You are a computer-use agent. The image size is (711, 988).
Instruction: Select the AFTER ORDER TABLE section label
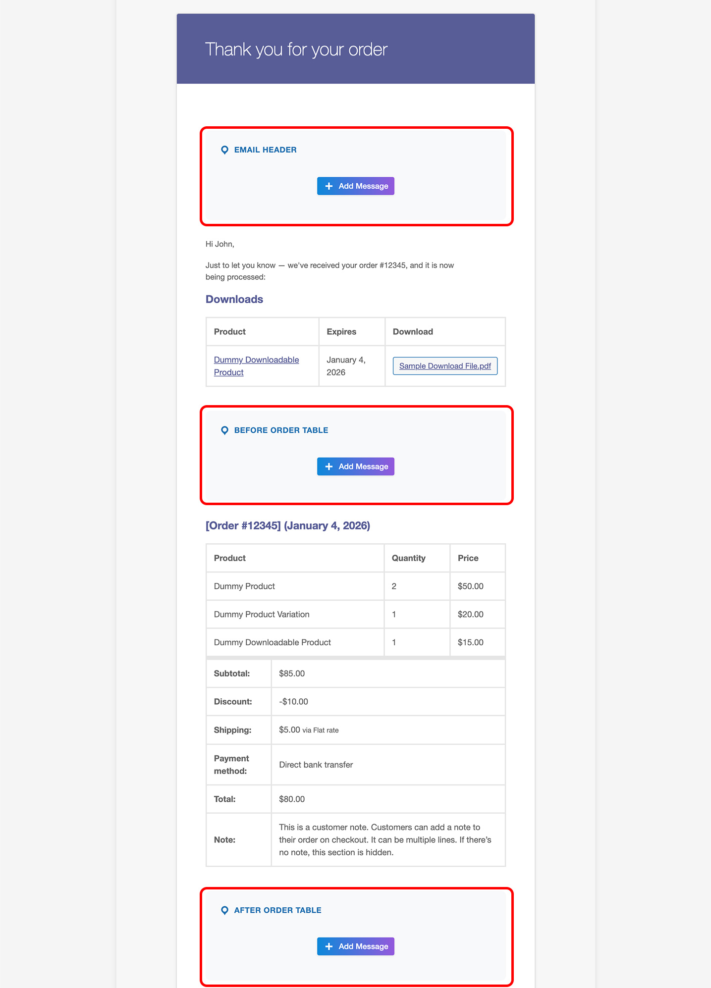point(277,910)
